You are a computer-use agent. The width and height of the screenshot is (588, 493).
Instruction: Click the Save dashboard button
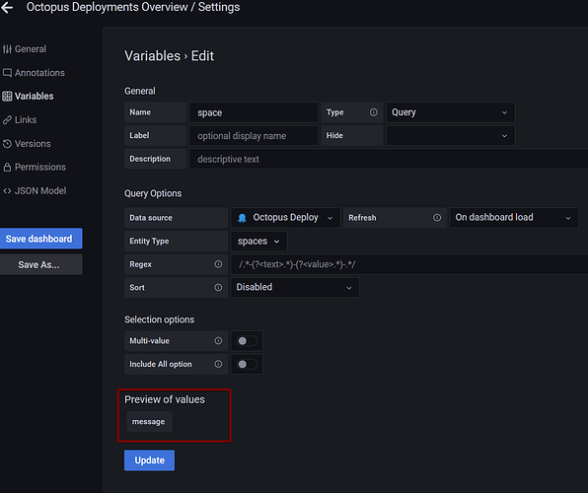tap(40, 239)
